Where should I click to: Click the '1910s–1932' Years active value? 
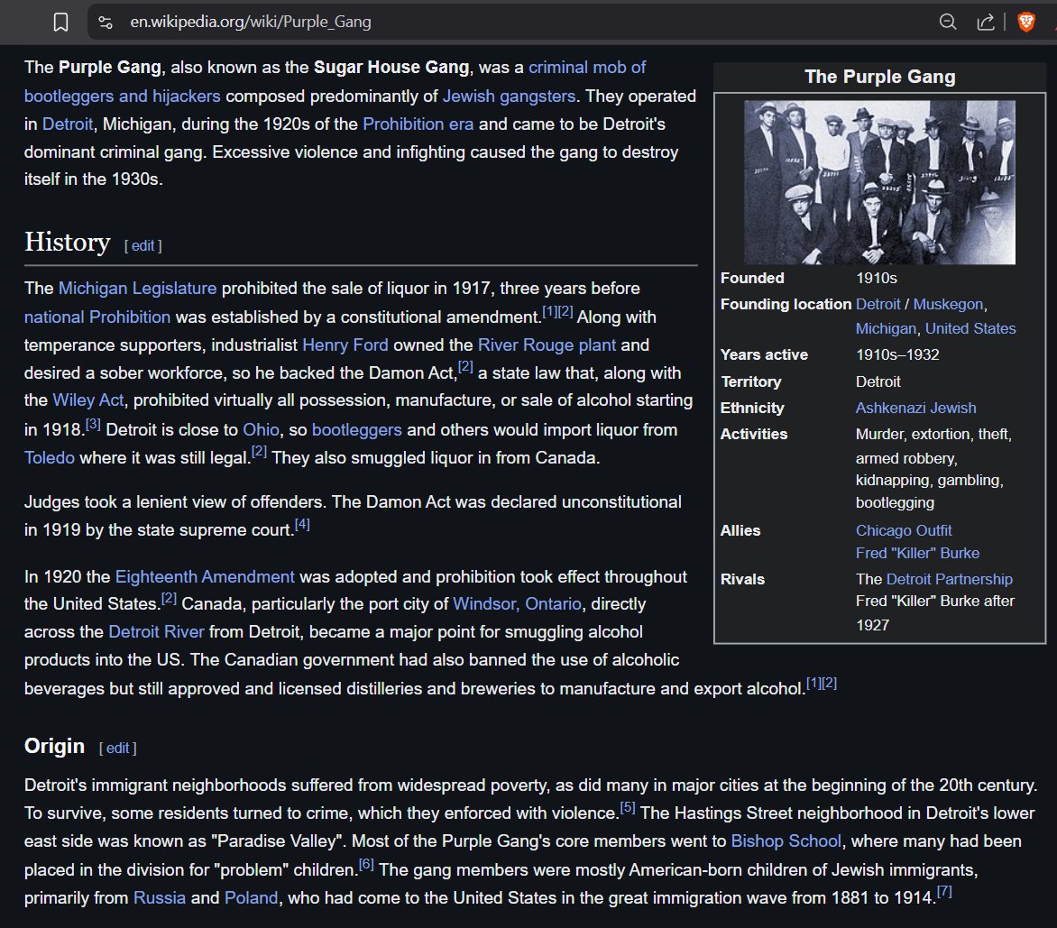click(897, 355)
